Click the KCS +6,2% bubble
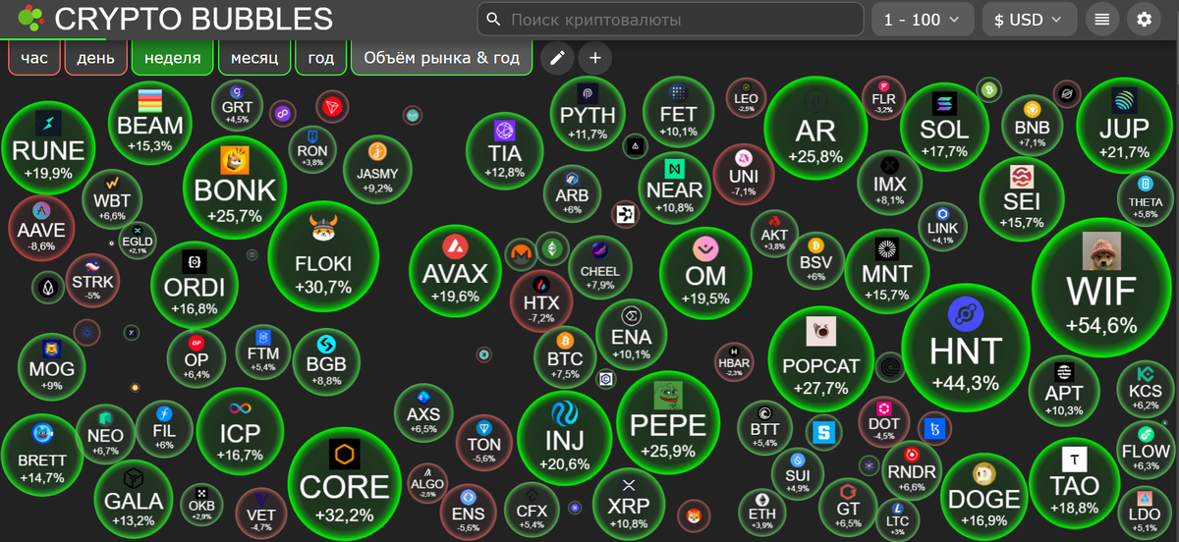1179x542 pixels. tap(1146, 391)
